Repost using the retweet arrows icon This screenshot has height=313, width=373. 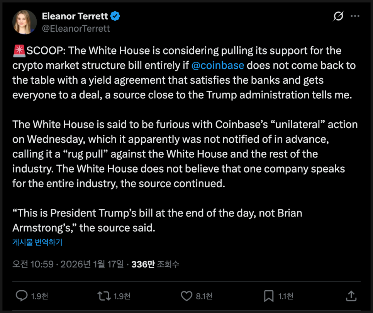pos(103,296)
